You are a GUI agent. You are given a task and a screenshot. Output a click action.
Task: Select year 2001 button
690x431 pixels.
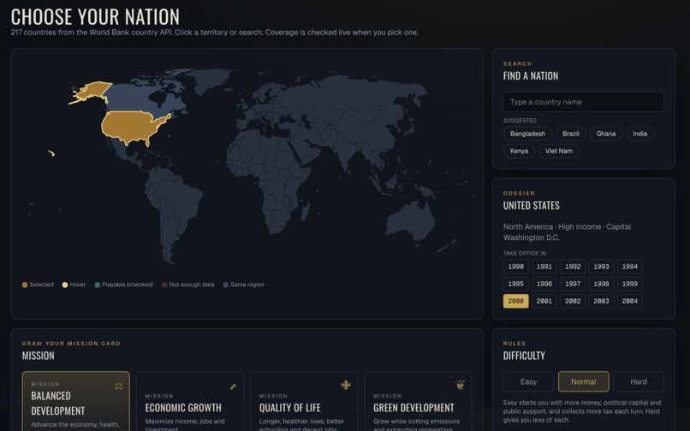tap(544, 301)
